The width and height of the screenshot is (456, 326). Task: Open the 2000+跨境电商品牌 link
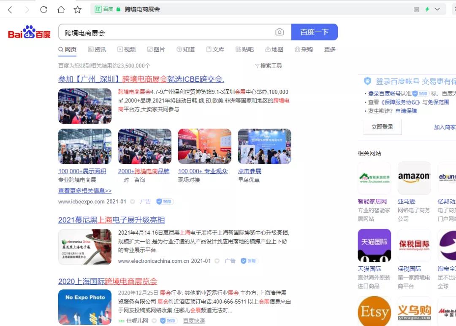[144, 171]
